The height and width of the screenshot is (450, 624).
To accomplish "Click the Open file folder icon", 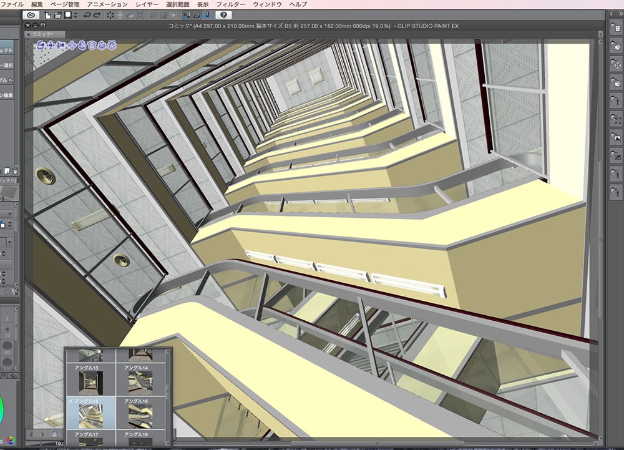I will click(57, 14).
